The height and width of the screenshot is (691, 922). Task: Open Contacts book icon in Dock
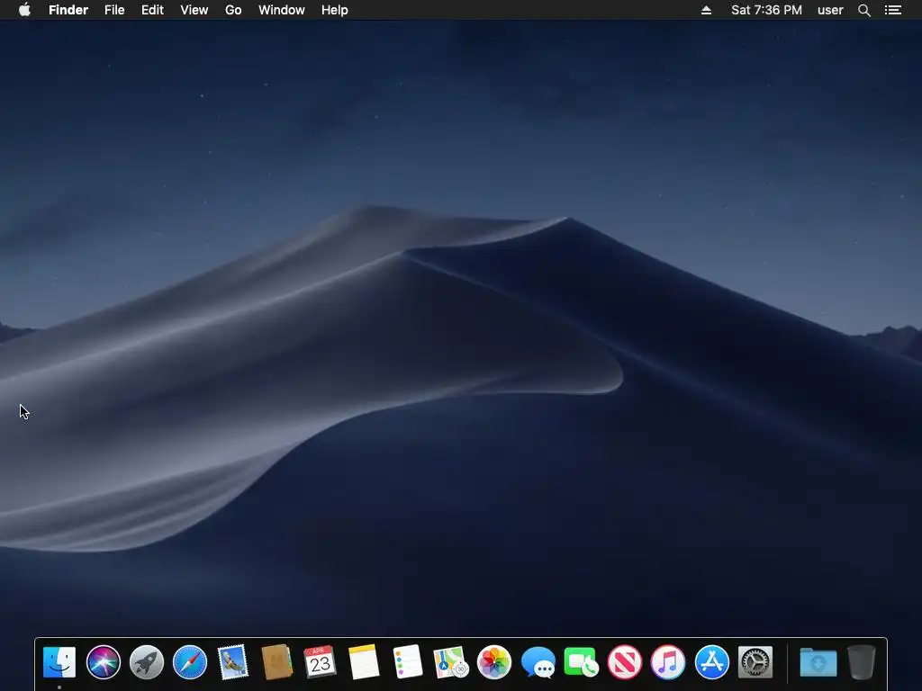(x=276, y=662)
